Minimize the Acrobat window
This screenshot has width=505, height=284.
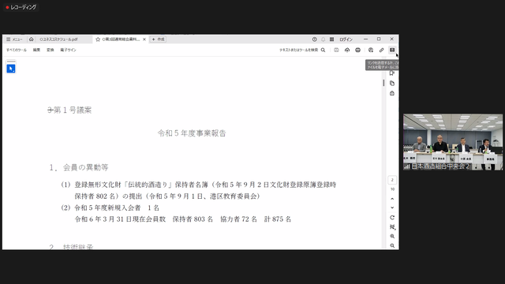[365, 39]
